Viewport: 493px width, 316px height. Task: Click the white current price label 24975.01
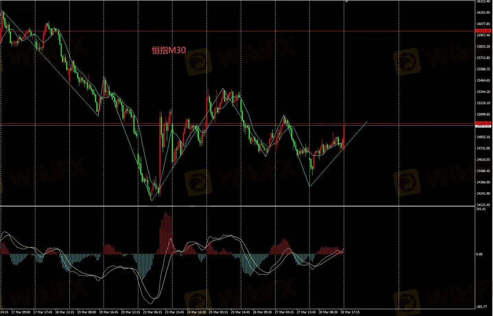(x=483, y=126)
